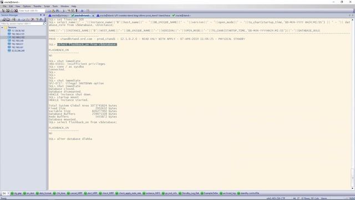Click the keymap editor toolbar icon
Screen dimensions: 355x200
[73, 11]
